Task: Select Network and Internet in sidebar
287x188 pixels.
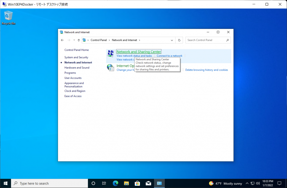Action: click(x=78, y=63)
